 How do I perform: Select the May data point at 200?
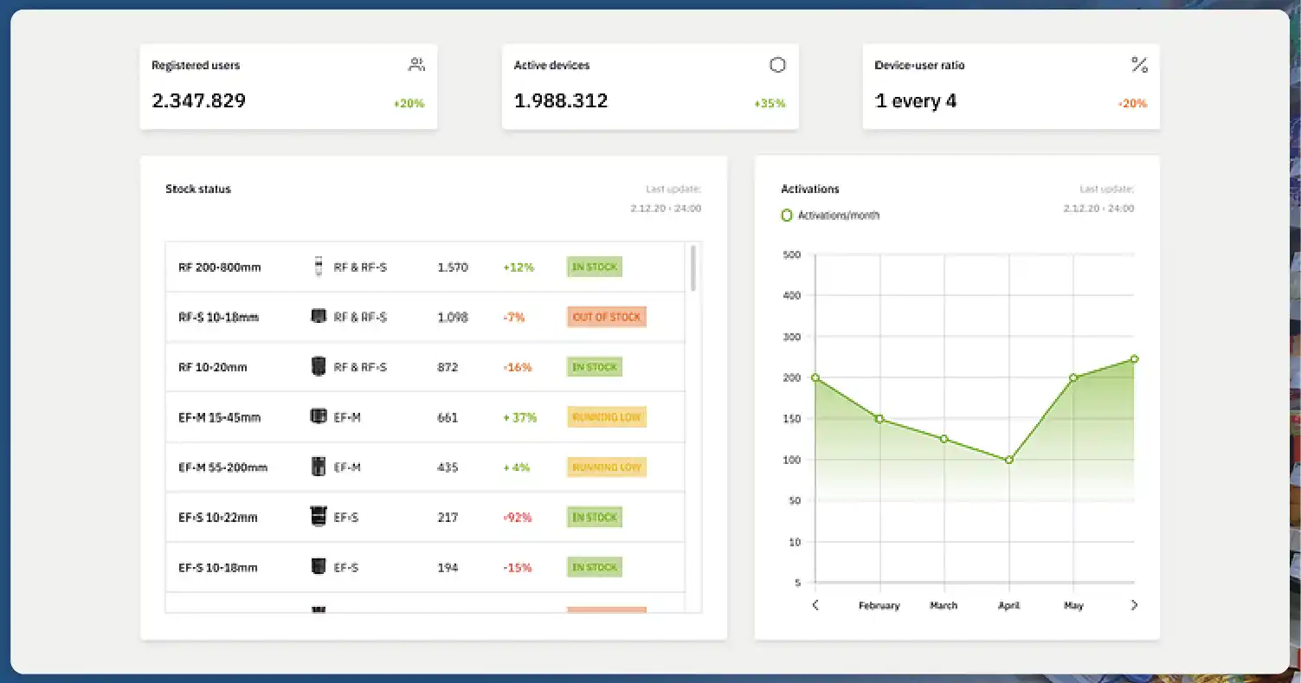click(x=1073, y=377)
